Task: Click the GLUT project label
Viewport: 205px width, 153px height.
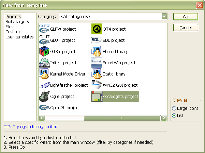Action: pos(63,40)
